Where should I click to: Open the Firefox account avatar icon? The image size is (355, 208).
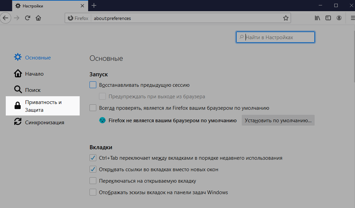(339, 18)
